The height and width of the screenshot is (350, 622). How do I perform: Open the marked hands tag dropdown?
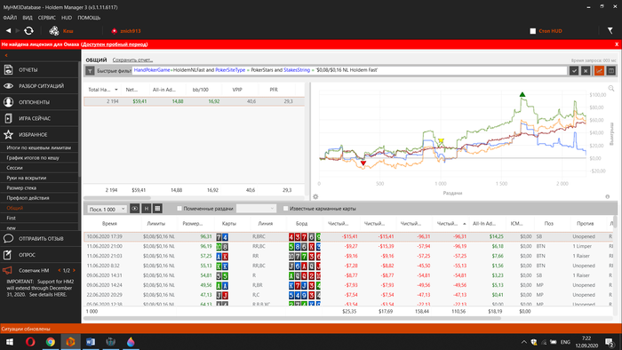256,209
